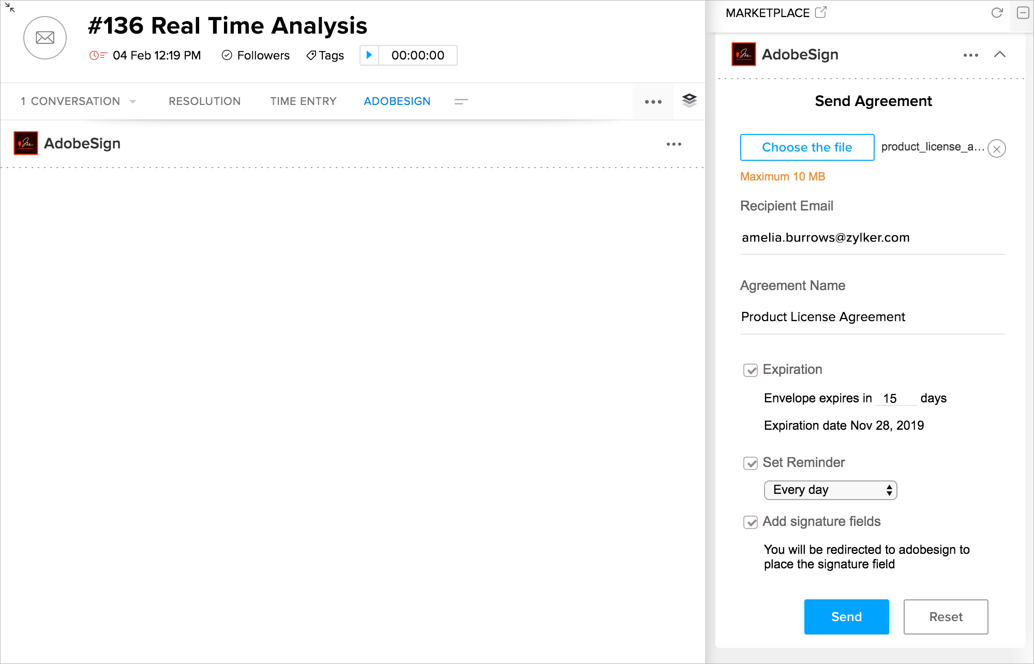Click exit fullscreen arrows icon

[x=10, y=8]
